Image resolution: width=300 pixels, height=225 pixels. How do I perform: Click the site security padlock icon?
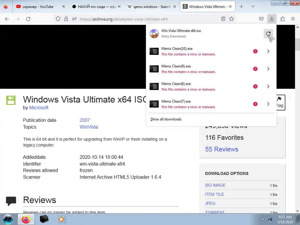[66, 19]
